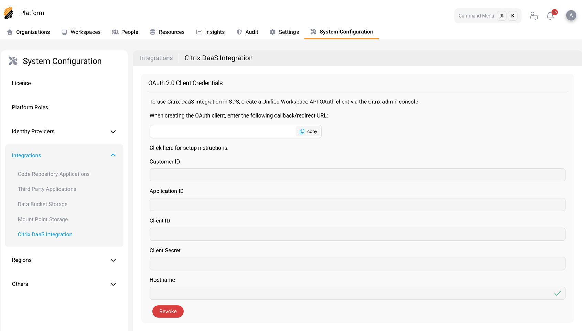Click the Integrations breadcrumb link
Screen dimensions: 582x331
coord(156,58)
